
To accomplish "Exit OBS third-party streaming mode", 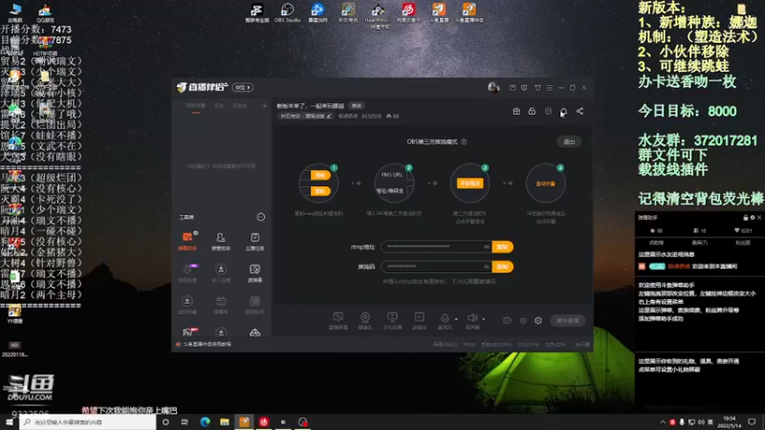I will tap(569, 141).
